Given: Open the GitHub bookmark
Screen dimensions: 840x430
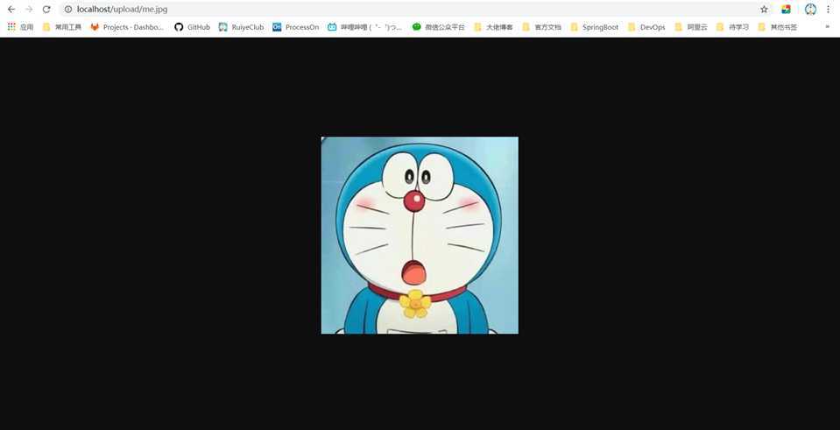Looking at the screenshot, I should click(193, 27).
